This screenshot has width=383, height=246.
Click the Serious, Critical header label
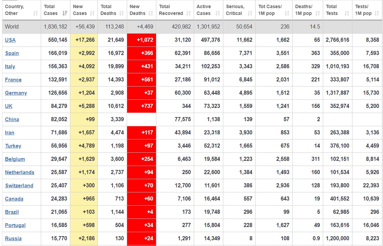[235, 10]
